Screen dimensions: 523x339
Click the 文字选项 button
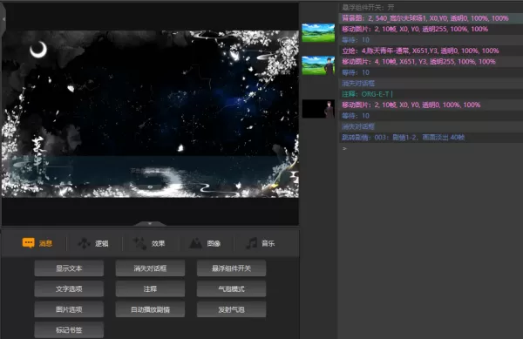click(x=69, y=289)
